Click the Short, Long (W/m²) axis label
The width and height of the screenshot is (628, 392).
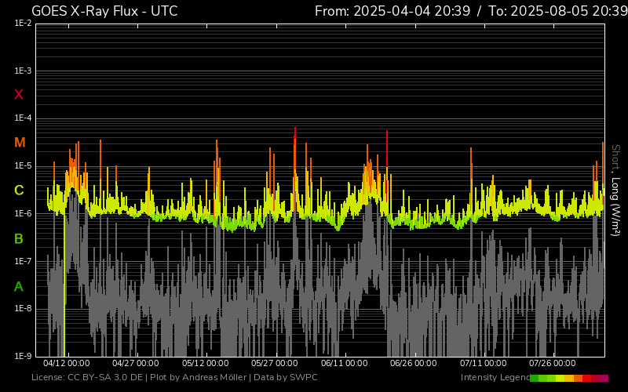[615, 188]
